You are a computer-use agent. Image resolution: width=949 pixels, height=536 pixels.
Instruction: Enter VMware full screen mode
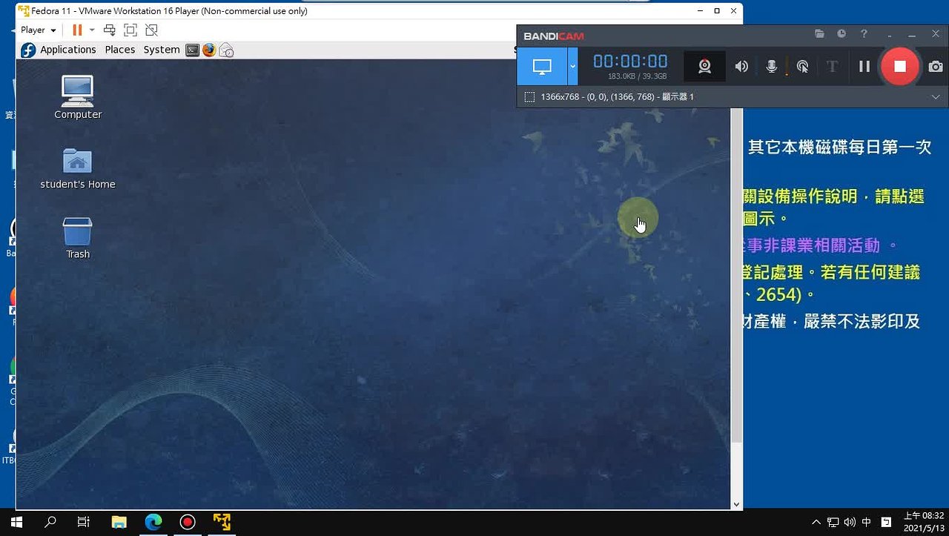point(130,30)
